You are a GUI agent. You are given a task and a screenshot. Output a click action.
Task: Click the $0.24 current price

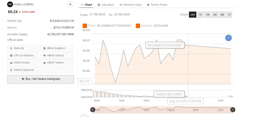click(12, 12)
